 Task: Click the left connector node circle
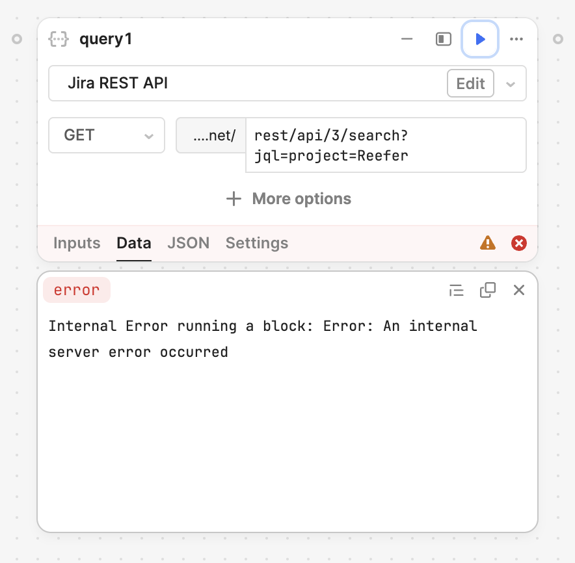[x=17, y=39]
